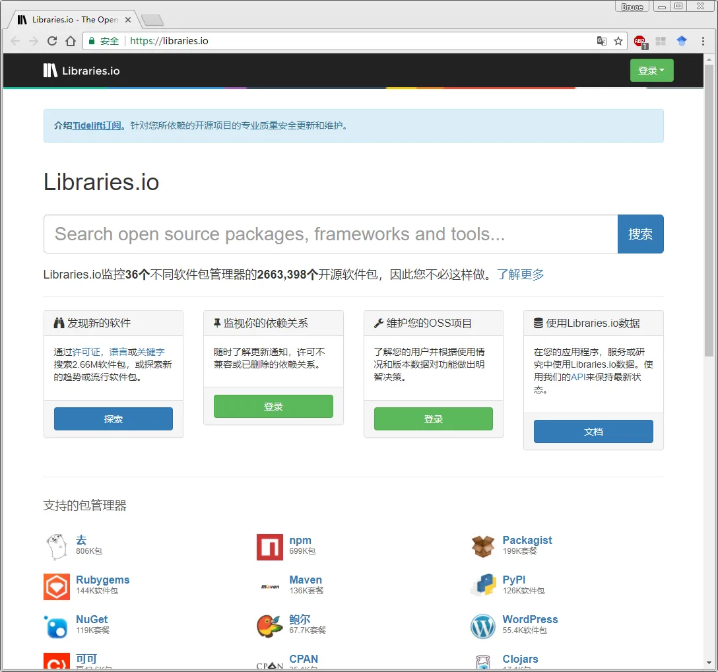Expand the green 登录 dropdown in the header
This screenshot has width=718, height=672.
(651, 71)
